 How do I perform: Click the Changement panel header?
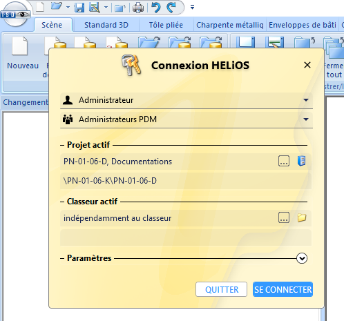click(x=26, y=102)
